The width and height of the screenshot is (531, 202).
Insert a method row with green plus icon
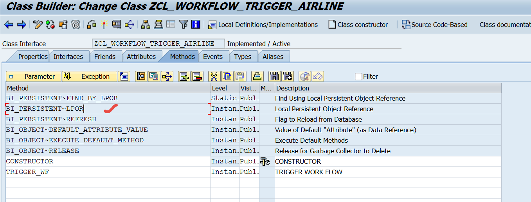(184, 76)
